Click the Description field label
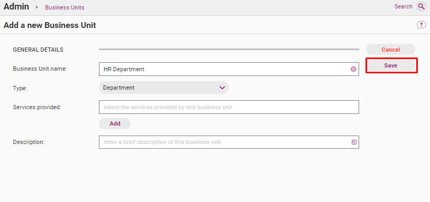The image size is (430, 202). (x=29, y=142)
